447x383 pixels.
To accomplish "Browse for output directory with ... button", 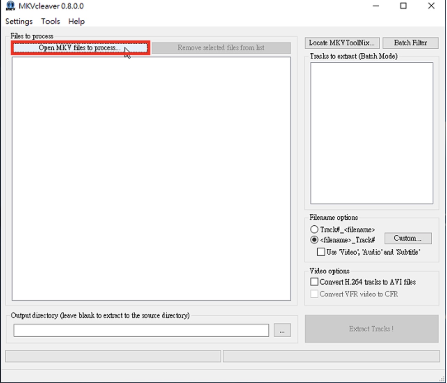I will point(282,330).
